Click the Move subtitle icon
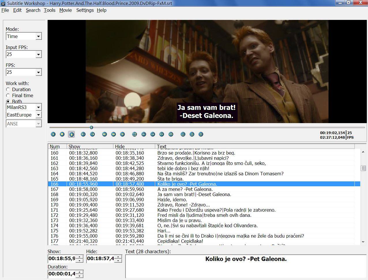 pos(134,134)
